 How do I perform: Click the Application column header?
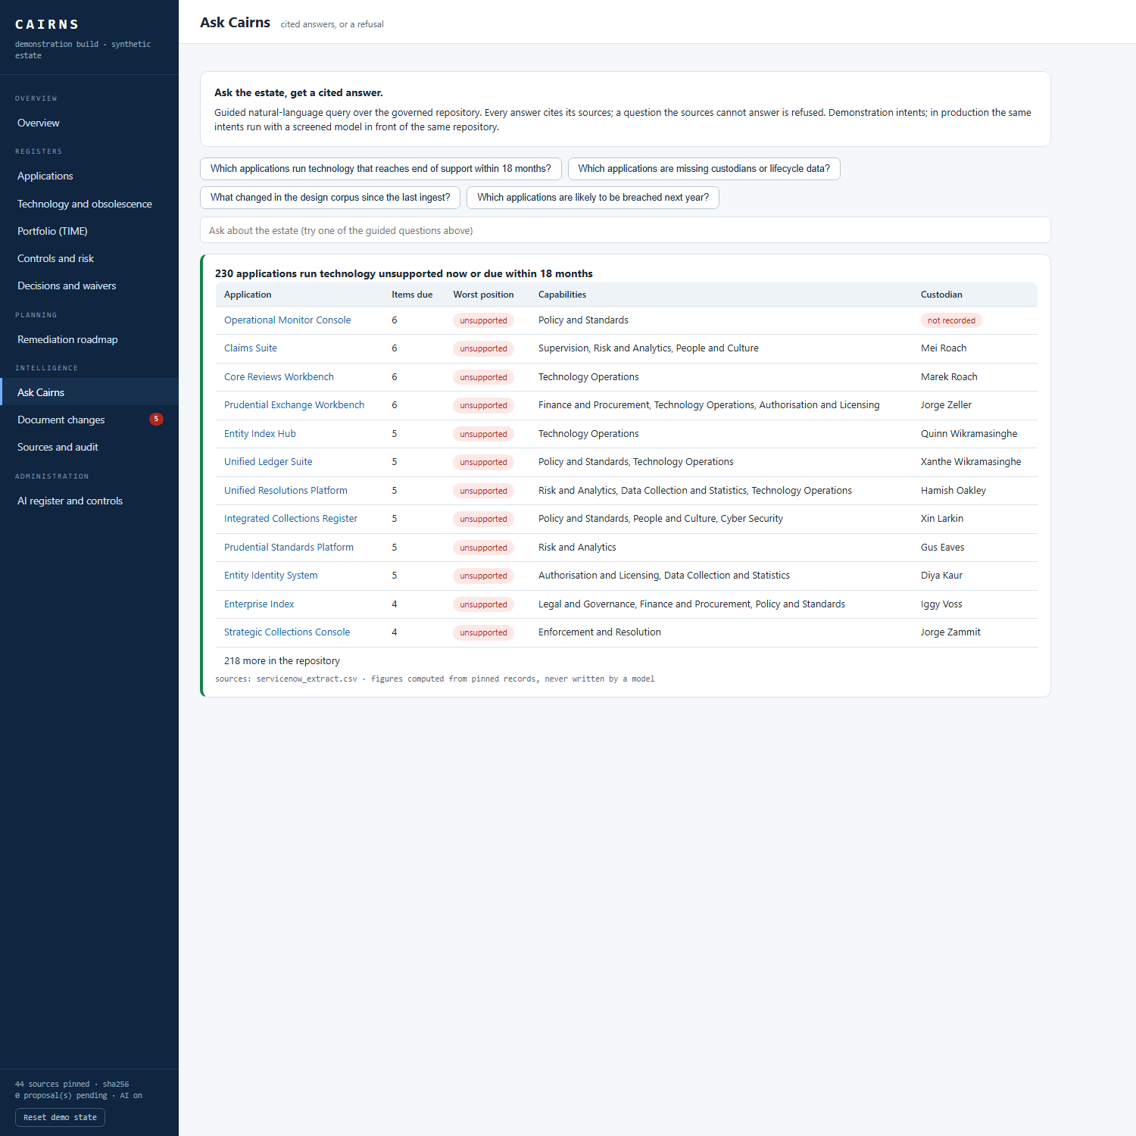pos(248,295)
